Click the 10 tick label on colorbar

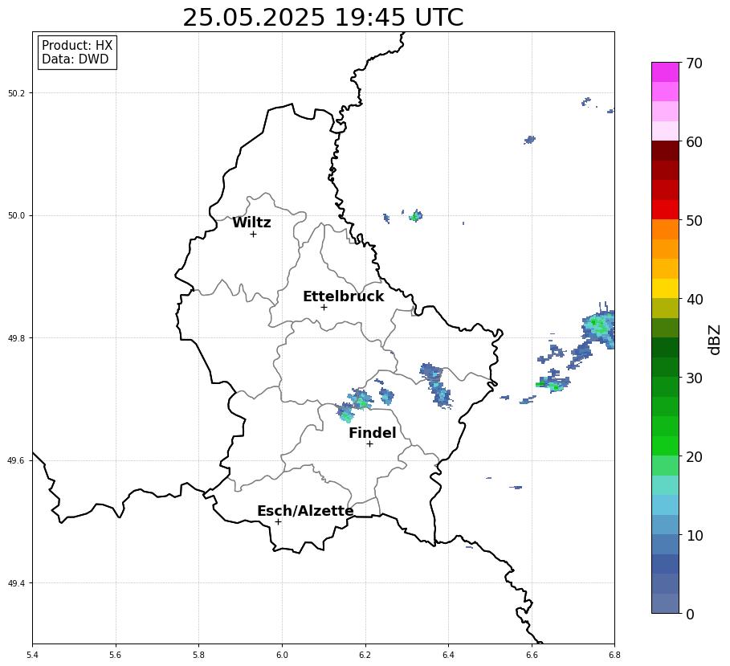[x=694, y=536]
